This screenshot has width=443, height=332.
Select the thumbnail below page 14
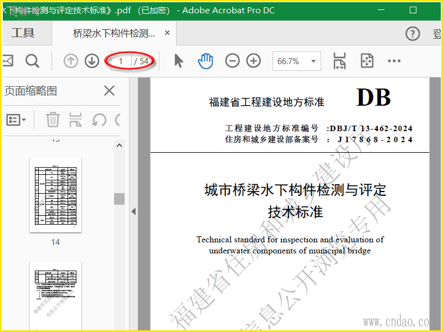pyautogui.click(x=56, y=296)
